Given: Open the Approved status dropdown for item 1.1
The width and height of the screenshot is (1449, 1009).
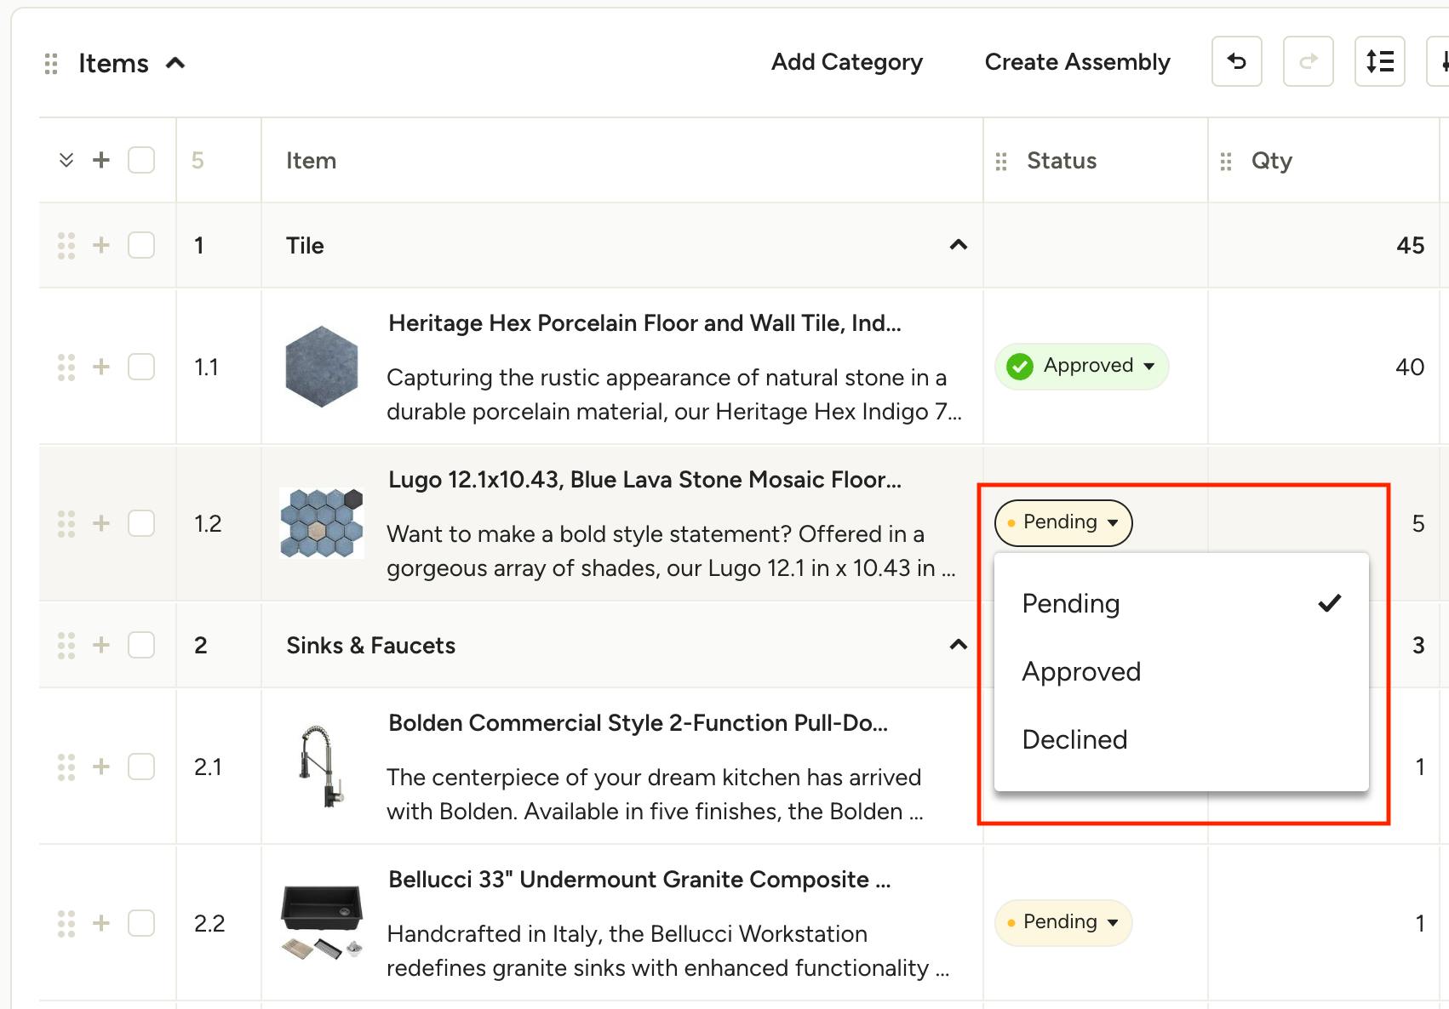Looking at the screenshot, I should click(1081, 366).
